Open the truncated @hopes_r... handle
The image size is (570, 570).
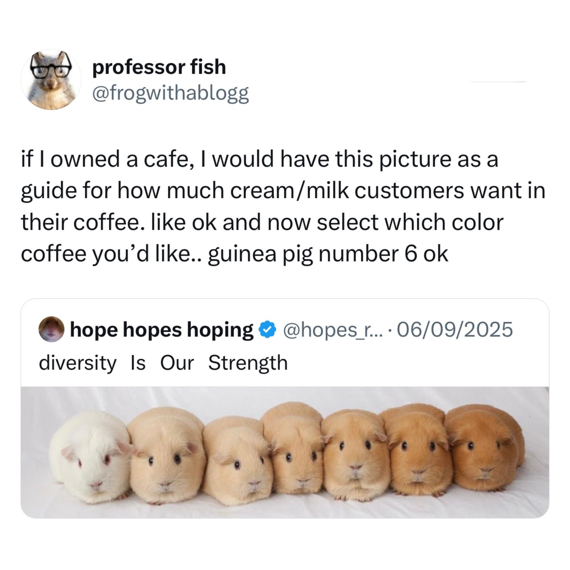point(333,330)
